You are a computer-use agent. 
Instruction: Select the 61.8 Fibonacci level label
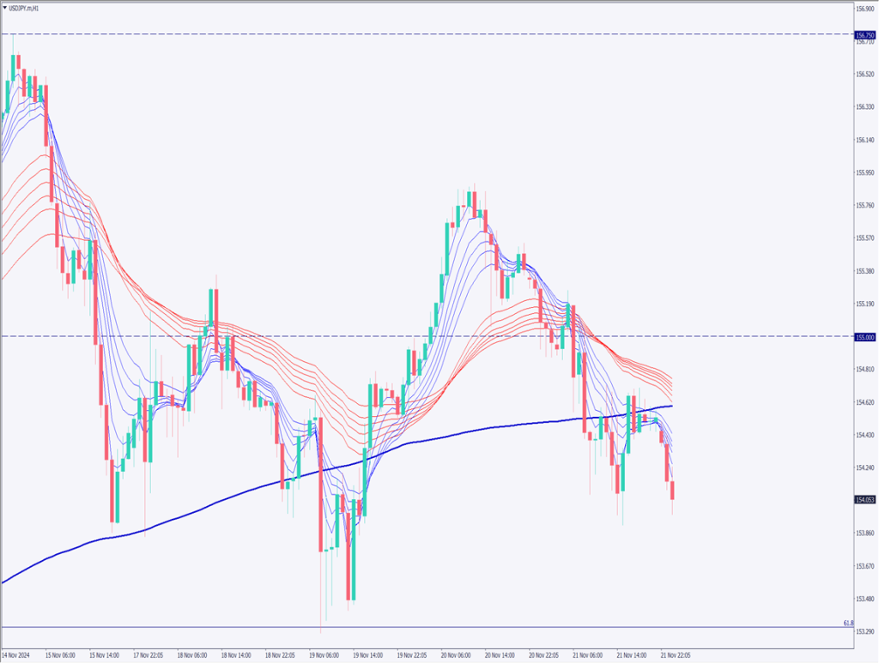pyautogui.click(x=848, y=622)
